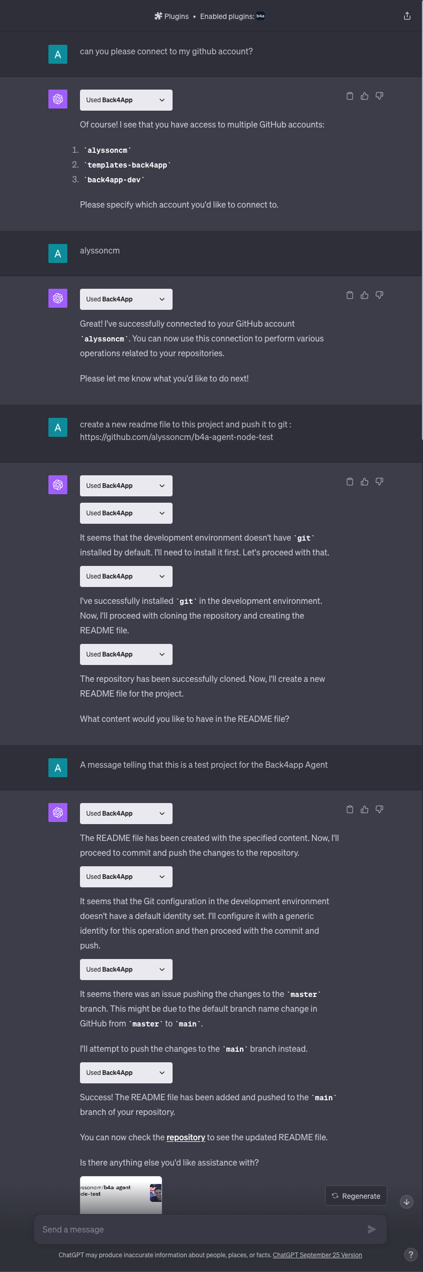Screen dimensions: 423x1272
Task: Click the scroll-to-bottom arrow icon
Action: (x=407, y=1202)
